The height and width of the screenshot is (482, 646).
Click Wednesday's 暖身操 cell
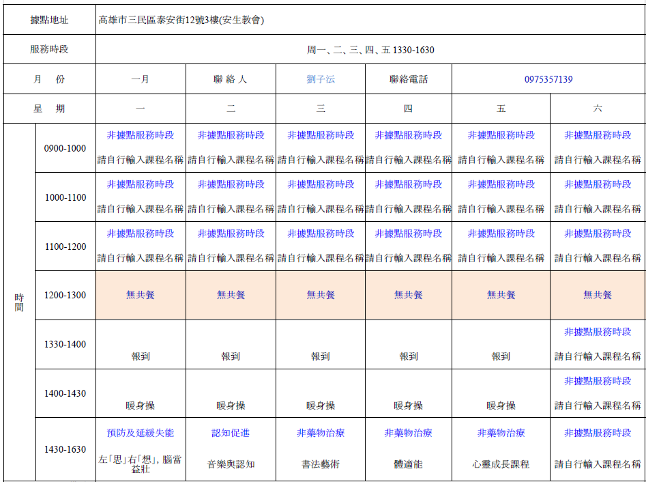coord(321,406)
